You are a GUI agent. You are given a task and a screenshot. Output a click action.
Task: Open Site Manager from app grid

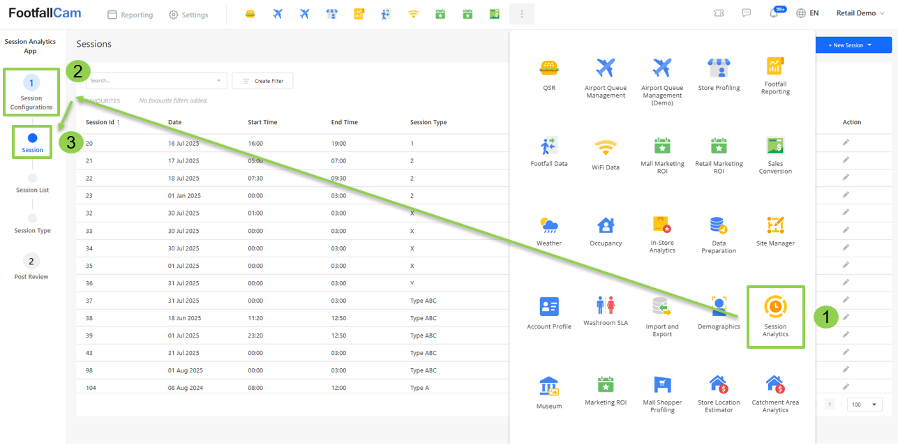(x=775, y=231)
